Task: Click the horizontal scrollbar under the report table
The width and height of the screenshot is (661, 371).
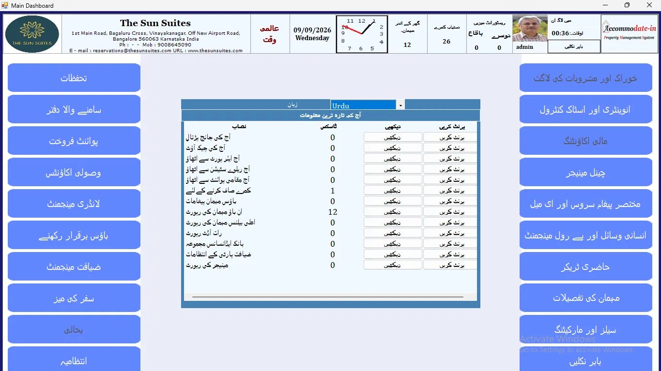Action: [x=328, y=297]
